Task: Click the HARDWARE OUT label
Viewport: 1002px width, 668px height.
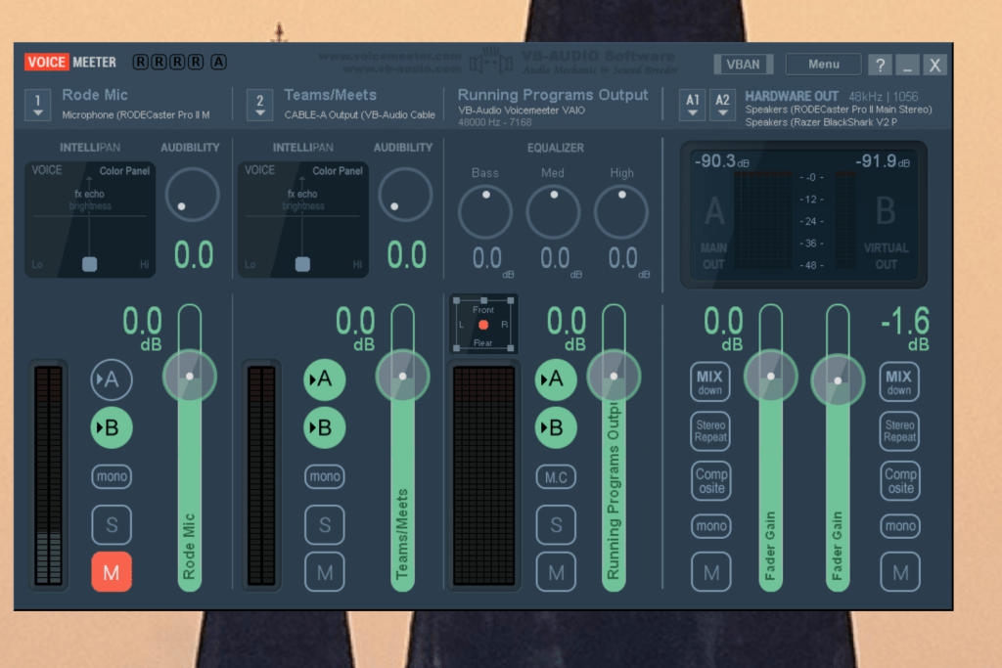Action: pyautogui.click(x=791, y=97)
